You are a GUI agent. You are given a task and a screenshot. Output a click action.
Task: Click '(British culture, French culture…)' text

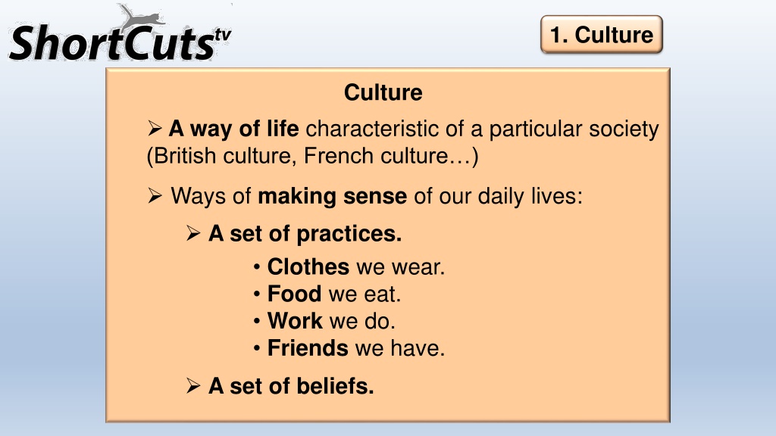coord(313,156)
